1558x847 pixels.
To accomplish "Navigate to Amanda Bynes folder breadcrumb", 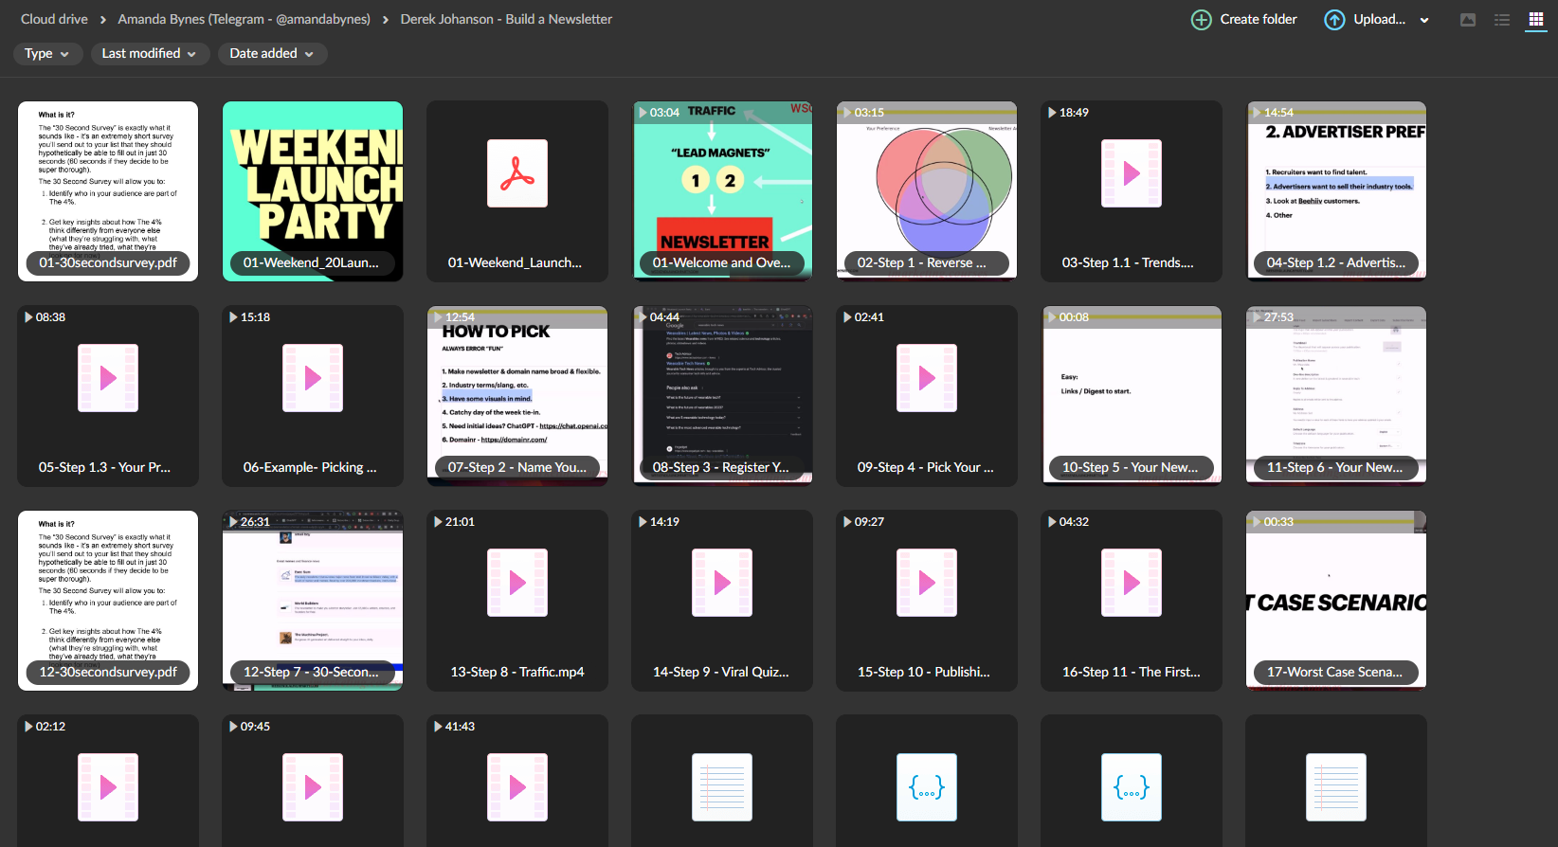I will [244, 19].
